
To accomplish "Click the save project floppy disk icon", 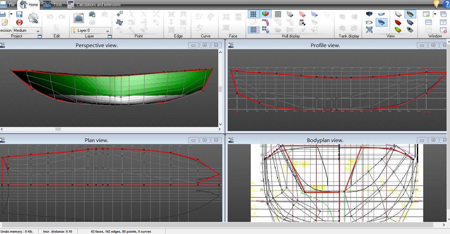I will point(19,14).
